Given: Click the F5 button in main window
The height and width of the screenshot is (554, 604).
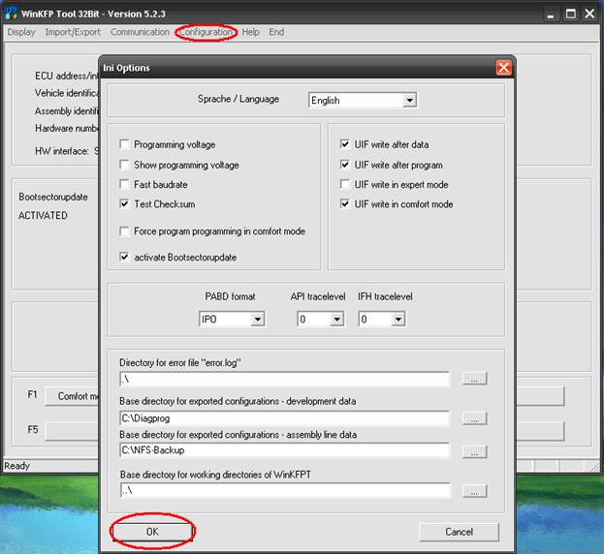Looking at the screenshot, I should [72, 431].
